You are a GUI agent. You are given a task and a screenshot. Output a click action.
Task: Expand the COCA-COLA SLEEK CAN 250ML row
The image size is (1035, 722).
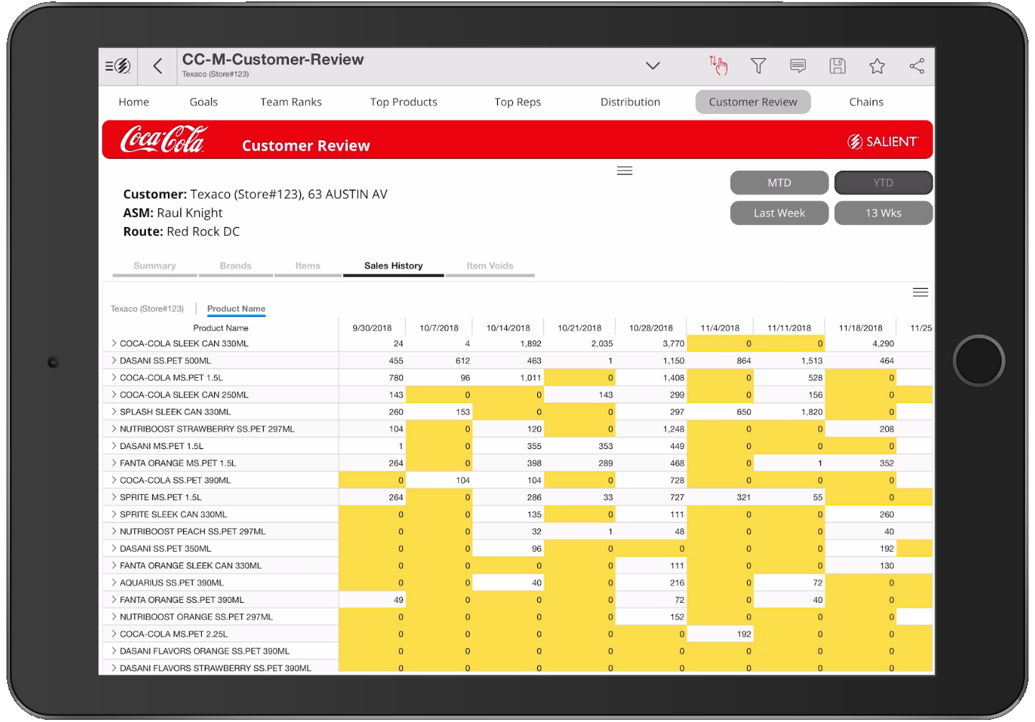point(113,394)
